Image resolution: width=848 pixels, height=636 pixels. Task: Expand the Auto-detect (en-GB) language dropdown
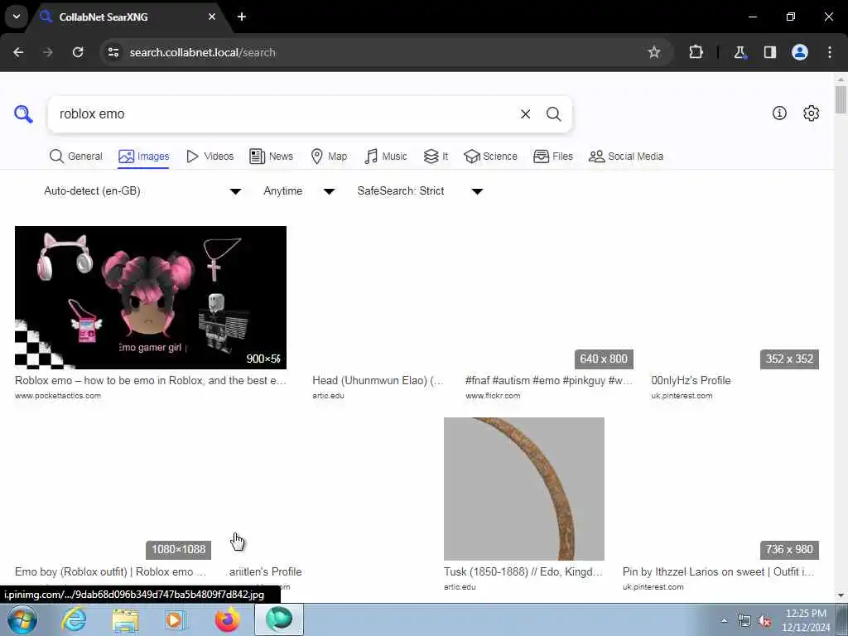tap(142, 191)
